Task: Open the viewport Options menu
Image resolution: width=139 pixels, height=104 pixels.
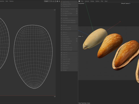Action: pos(97,1)
